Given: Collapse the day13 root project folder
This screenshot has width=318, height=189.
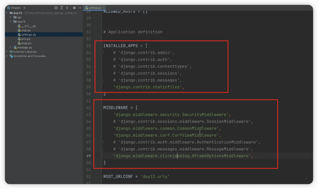Looking at the screenshot, I should (x=7, y=13).
